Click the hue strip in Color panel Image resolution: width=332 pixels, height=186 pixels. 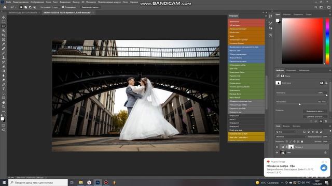point(327,41)
